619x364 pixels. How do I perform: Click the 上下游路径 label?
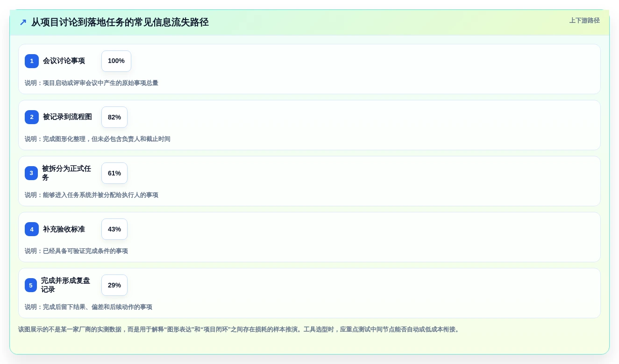coord(584,21)
